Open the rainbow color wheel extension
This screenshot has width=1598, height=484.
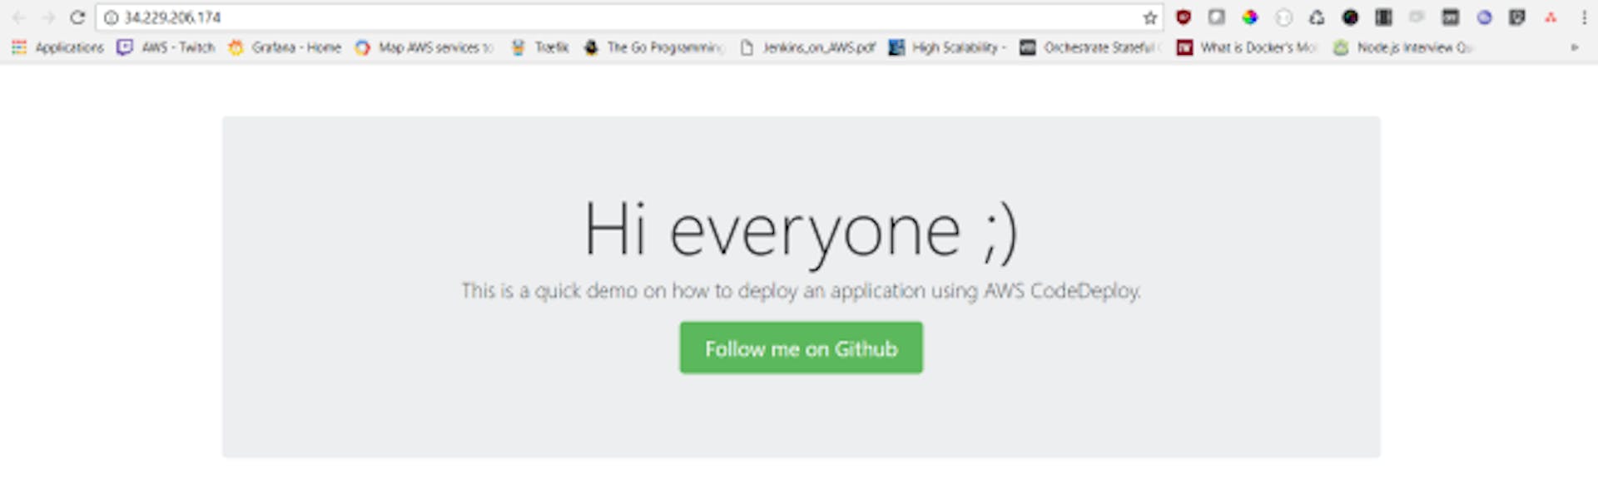[x=1249, y=17]
